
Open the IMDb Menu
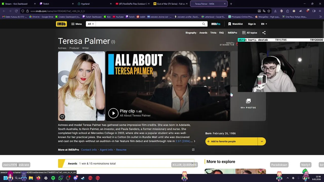76,24
